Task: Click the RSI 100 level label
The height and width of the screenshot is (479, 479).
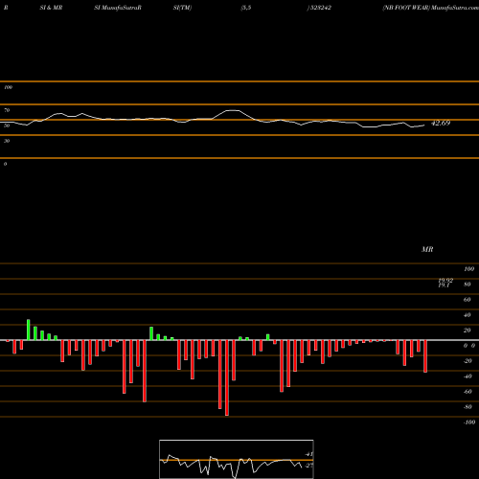Action: pyautogui.click(x=8, y=87)
